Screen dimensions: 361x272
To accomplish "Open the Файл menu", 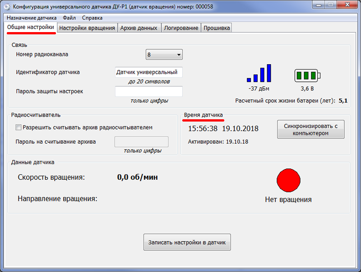I will pyautogui.click(x=69, y=18).
